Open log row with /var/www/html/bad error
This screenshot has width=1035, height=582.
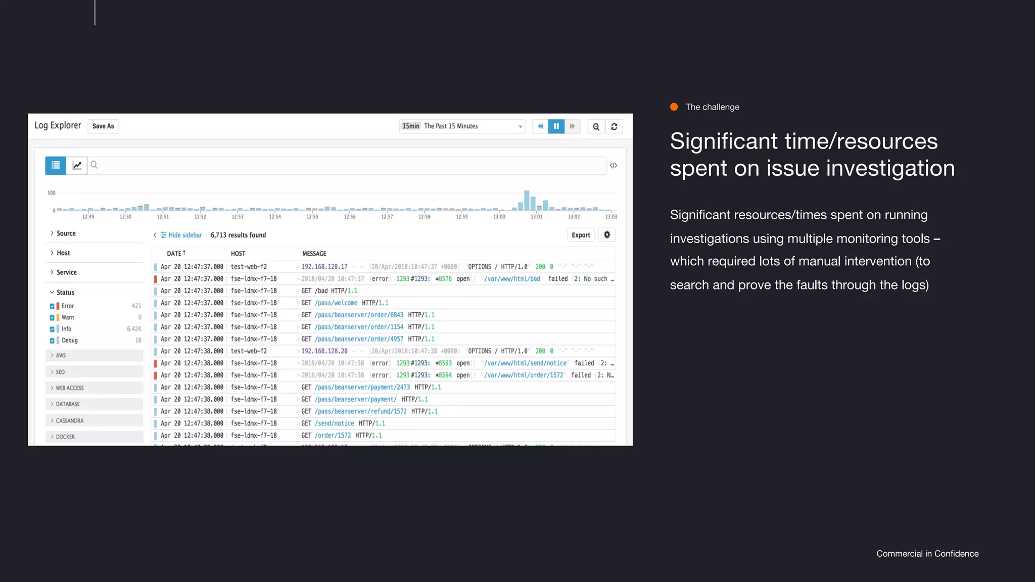coord(384,279)
